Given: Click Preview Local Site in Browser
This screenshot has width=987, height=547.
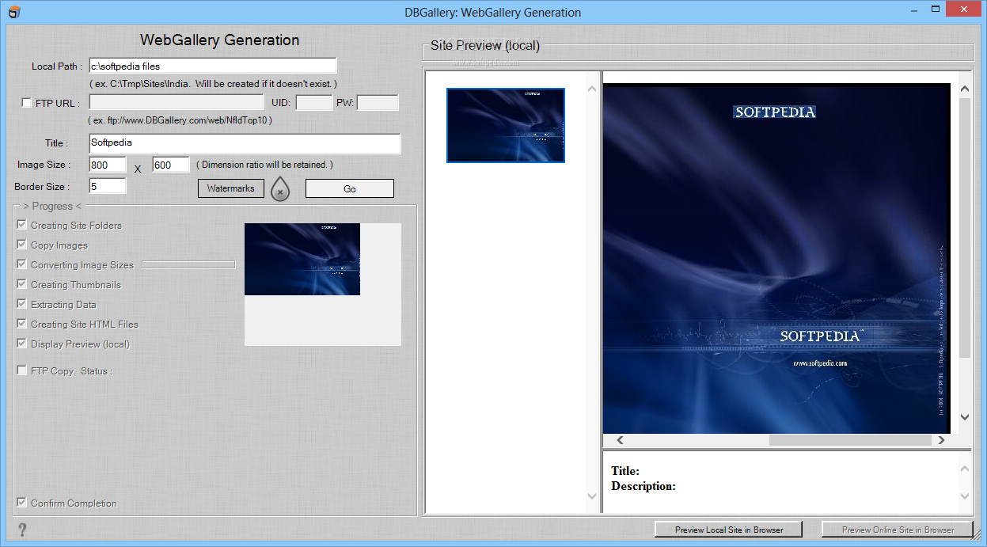Looking at the screenshot, I should point(729,530).
